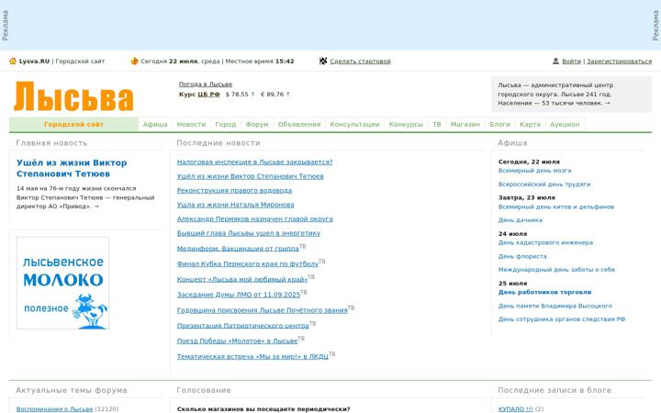Open the Лысьвенское молоко banner
The image size is (661, 413).
[x=62, y=284]
